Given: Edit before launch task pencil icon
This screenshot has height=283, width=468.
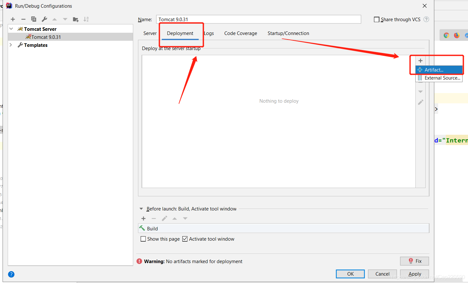Looking at the screenshot, I should pyautogui.click(x=164, y=219).
